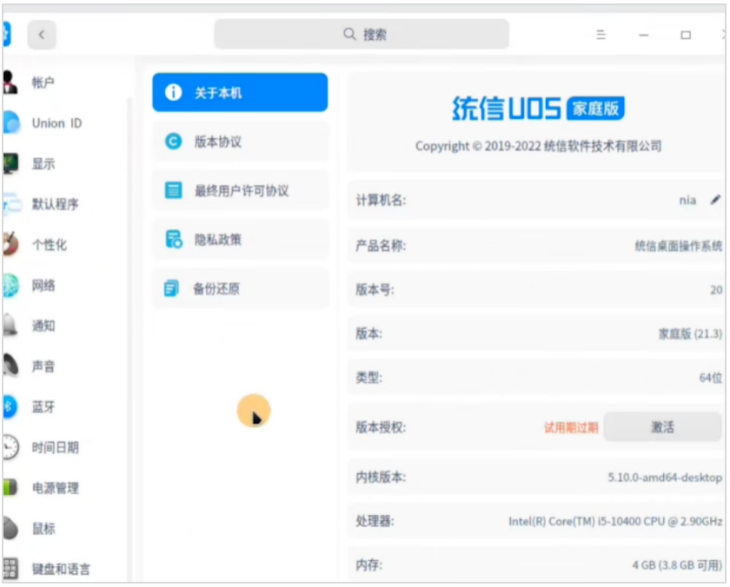Edit computer name with pencil icon
730x587 pixels.
coord(715,200)
